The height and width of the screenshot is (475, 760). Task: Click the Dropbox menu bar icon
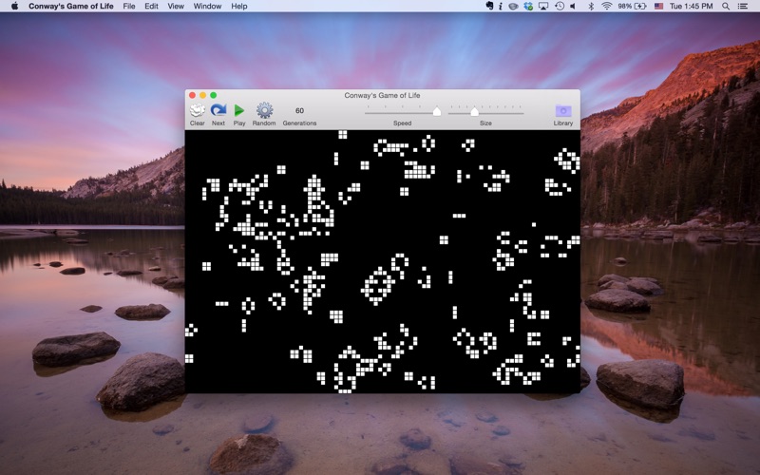tap(528, 6)
